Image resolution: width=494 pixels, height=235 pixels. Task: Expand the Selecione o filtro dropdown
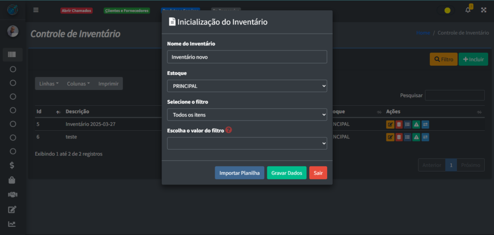247,115
